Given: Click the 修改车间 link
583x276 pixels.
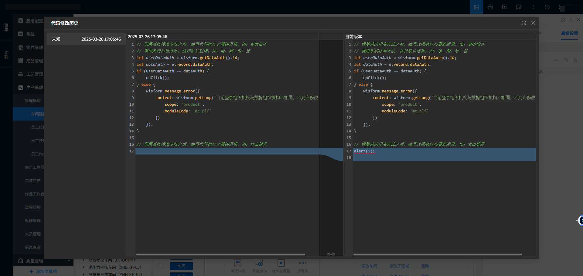Looking at the screenshot, I should [369, 266].
